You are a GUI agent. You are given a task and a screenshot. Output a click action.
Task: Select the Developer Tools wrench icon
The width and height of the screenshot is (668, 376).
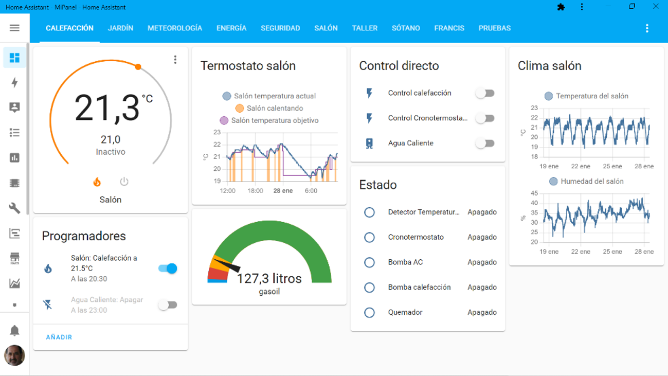(14, 208)
